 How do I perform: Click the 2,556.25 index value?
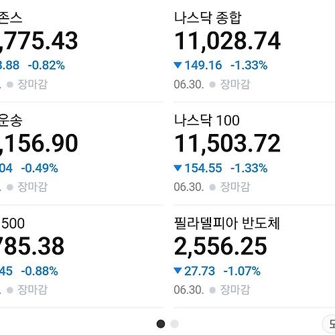coord(220,246)
